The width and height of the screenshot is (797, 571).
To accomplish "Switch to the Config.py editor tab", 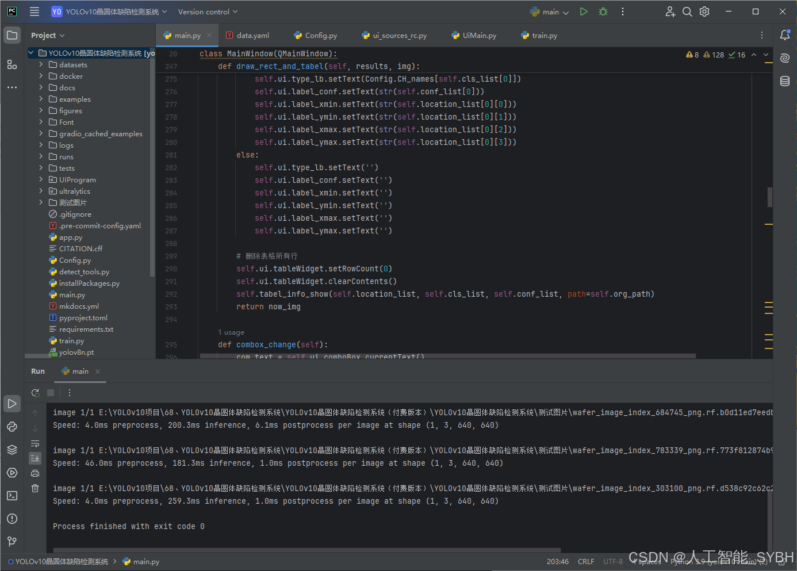I will (316, 35).
